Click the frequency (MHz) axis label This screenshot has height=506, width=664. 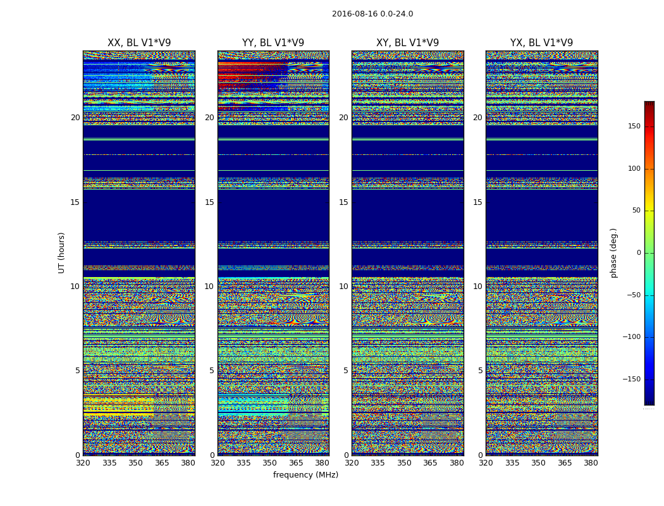(305, 474)
